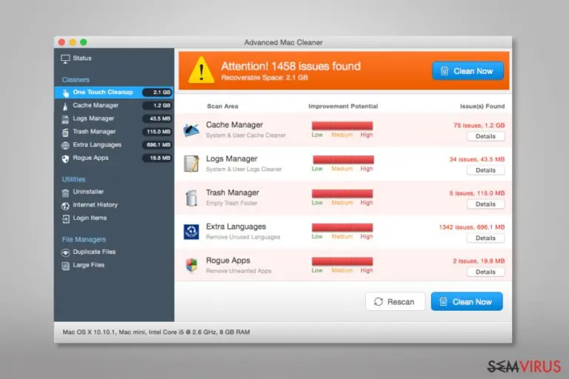Viewport: 569px width, 379px height.
Task: Open the Status menu item
Action: [82, 58]
